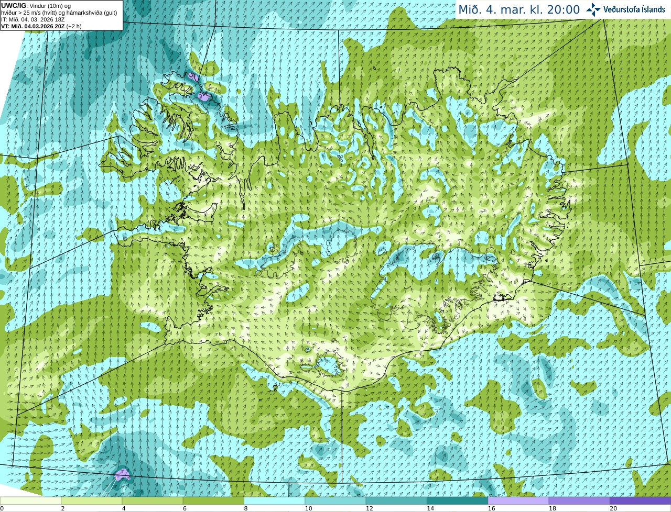671x512 pixels.
Task: Select the 14–16 m/s dark teal legend swatch
Action: (x=457, y=500)
